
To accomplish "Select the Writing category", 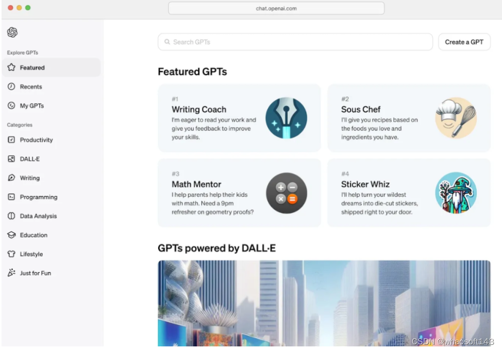I will click(51, 178).
